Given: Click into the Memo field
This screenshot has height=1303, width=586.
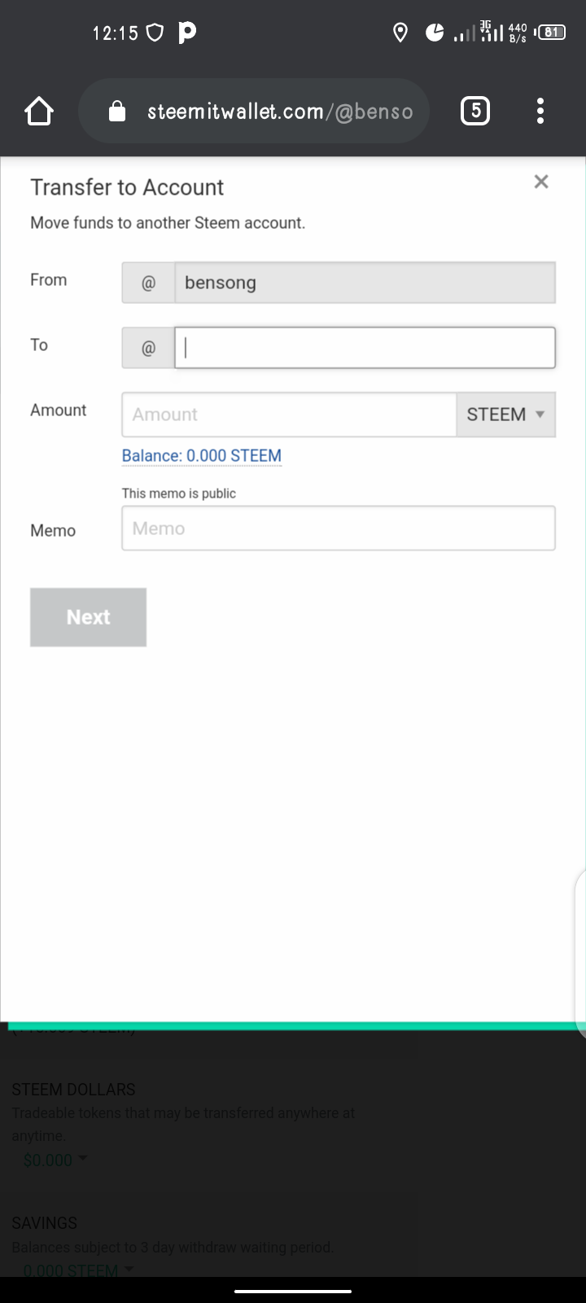Looking at the screenshot, I should click(x=339, y=529).
